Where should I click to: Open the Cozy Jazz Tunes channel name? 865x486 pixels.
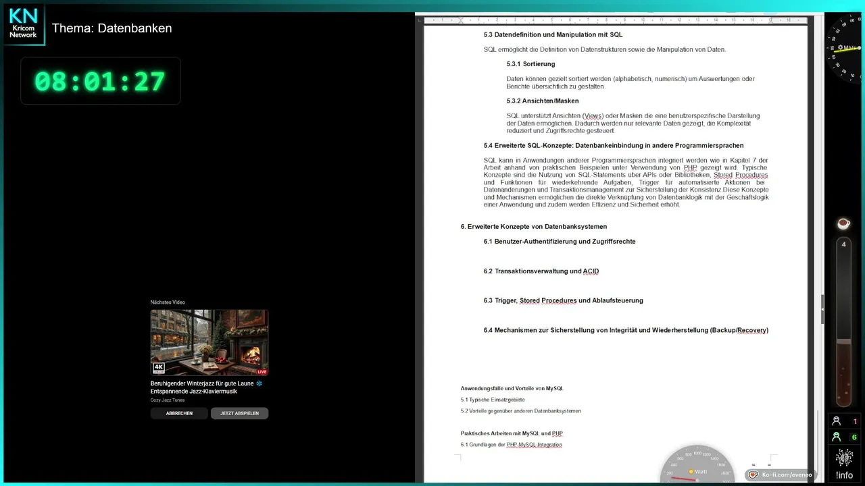click(x=168, y=400)
